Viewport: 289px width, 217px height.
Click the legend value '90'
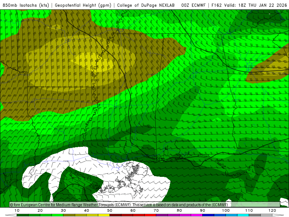[x=203, y=210]
